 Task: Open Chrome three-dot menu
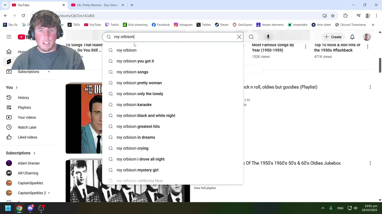377,16
